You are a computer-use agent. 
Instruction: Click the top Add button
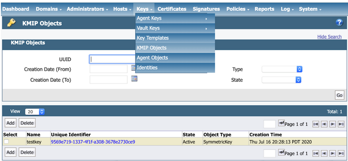point(10,123)
